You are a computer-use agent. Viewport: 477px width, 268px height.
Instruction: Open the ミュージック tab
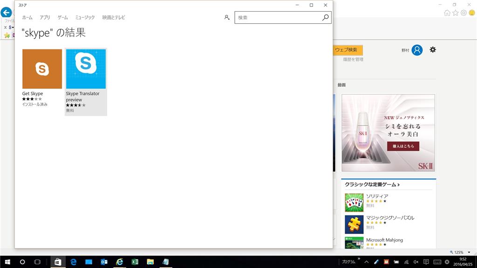pyautogui.click(x=85, y=18)
